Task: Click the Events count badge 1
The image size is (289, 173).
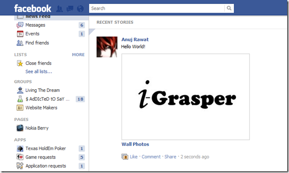Action: click(82, 34)
